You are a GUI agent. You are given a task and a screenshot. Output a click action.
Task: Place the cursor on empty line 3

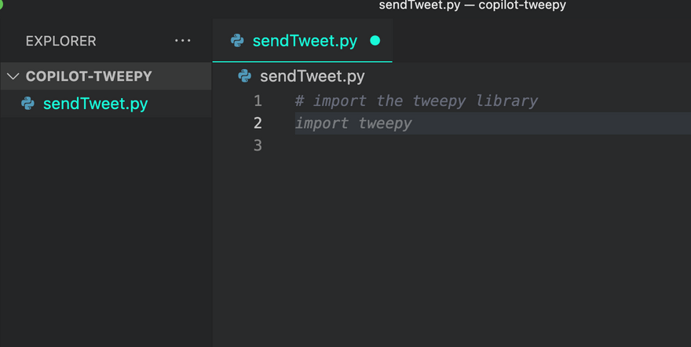(393, 145)
